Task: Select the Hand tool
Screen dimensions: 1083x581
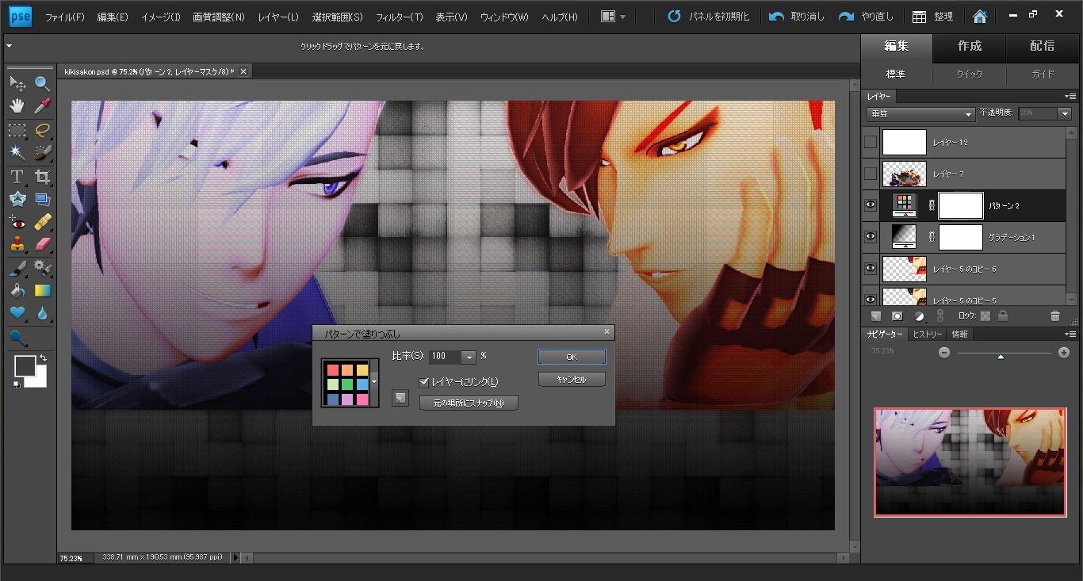Action: pyautogui.click(x=17, y=105)
